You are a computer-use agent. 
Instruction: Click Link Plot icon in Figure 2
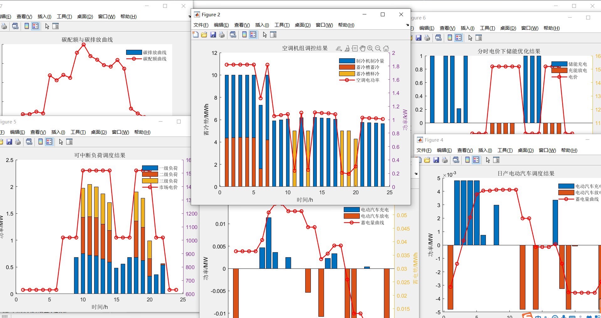click(x=233, y=35)
